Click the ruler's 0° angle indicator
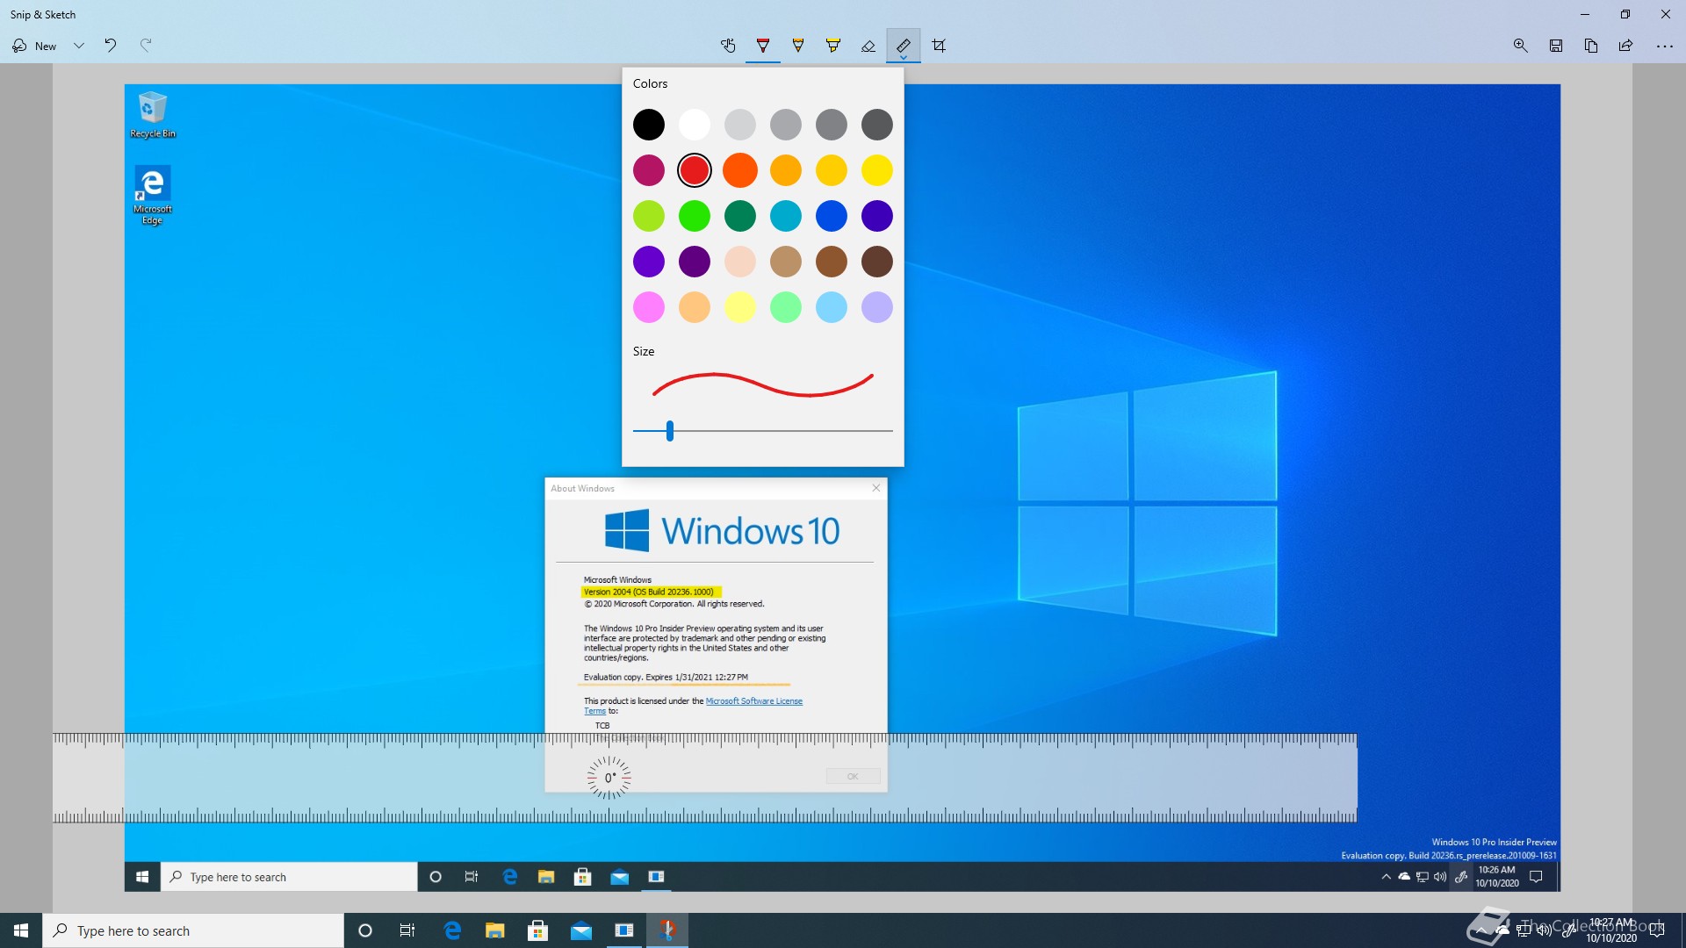Viewport: 1686px width, 948px height. click(609, 778)
